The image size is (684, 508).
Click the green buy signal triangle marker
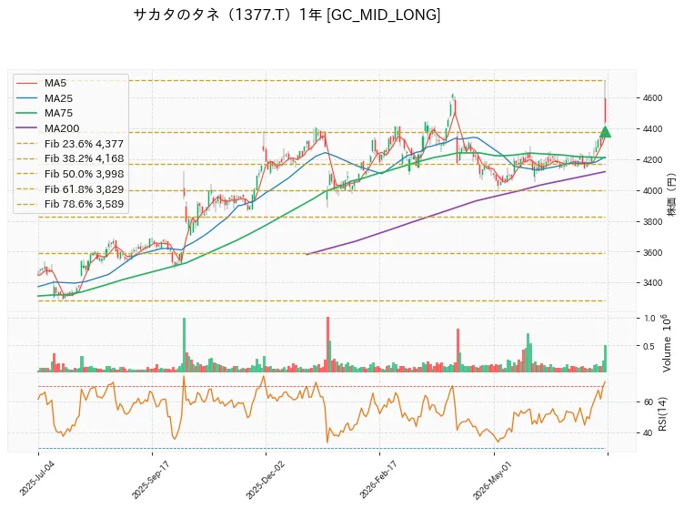605,131
